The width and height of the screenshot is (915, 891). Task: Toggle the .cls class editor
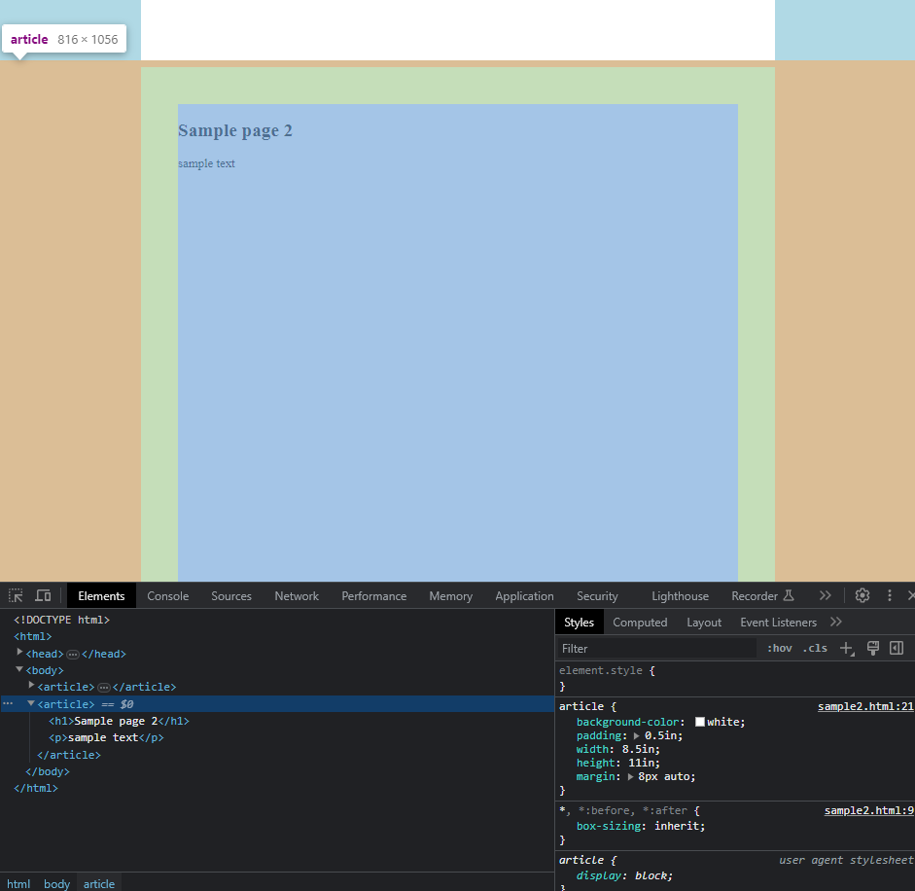click(x=815, y=648)
